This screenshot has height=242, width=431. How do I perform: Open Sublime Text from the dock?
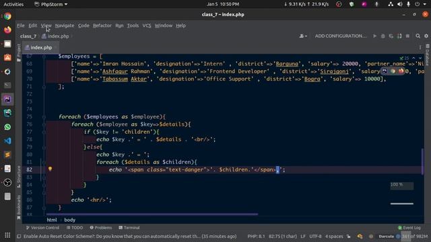click(x=7, y=155)
